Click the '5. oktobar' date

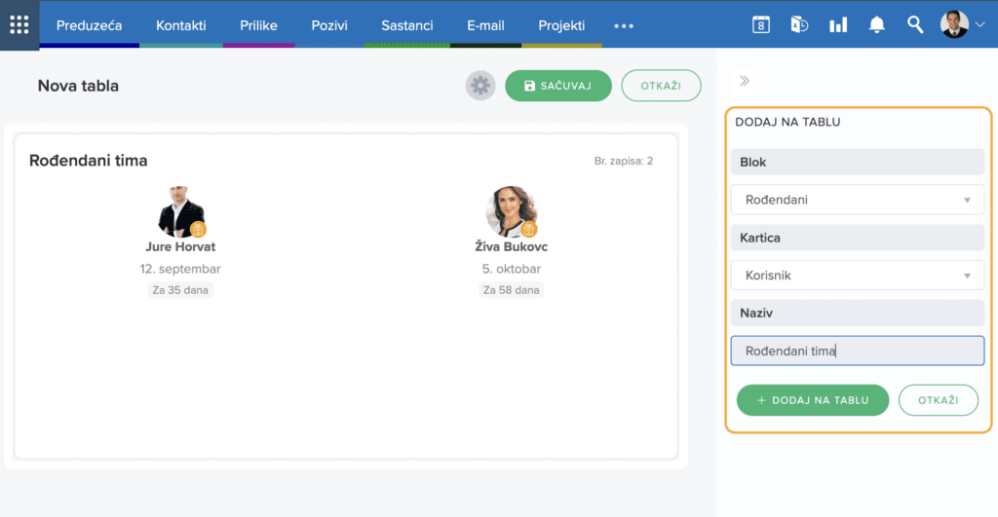[x=511, y=269]
